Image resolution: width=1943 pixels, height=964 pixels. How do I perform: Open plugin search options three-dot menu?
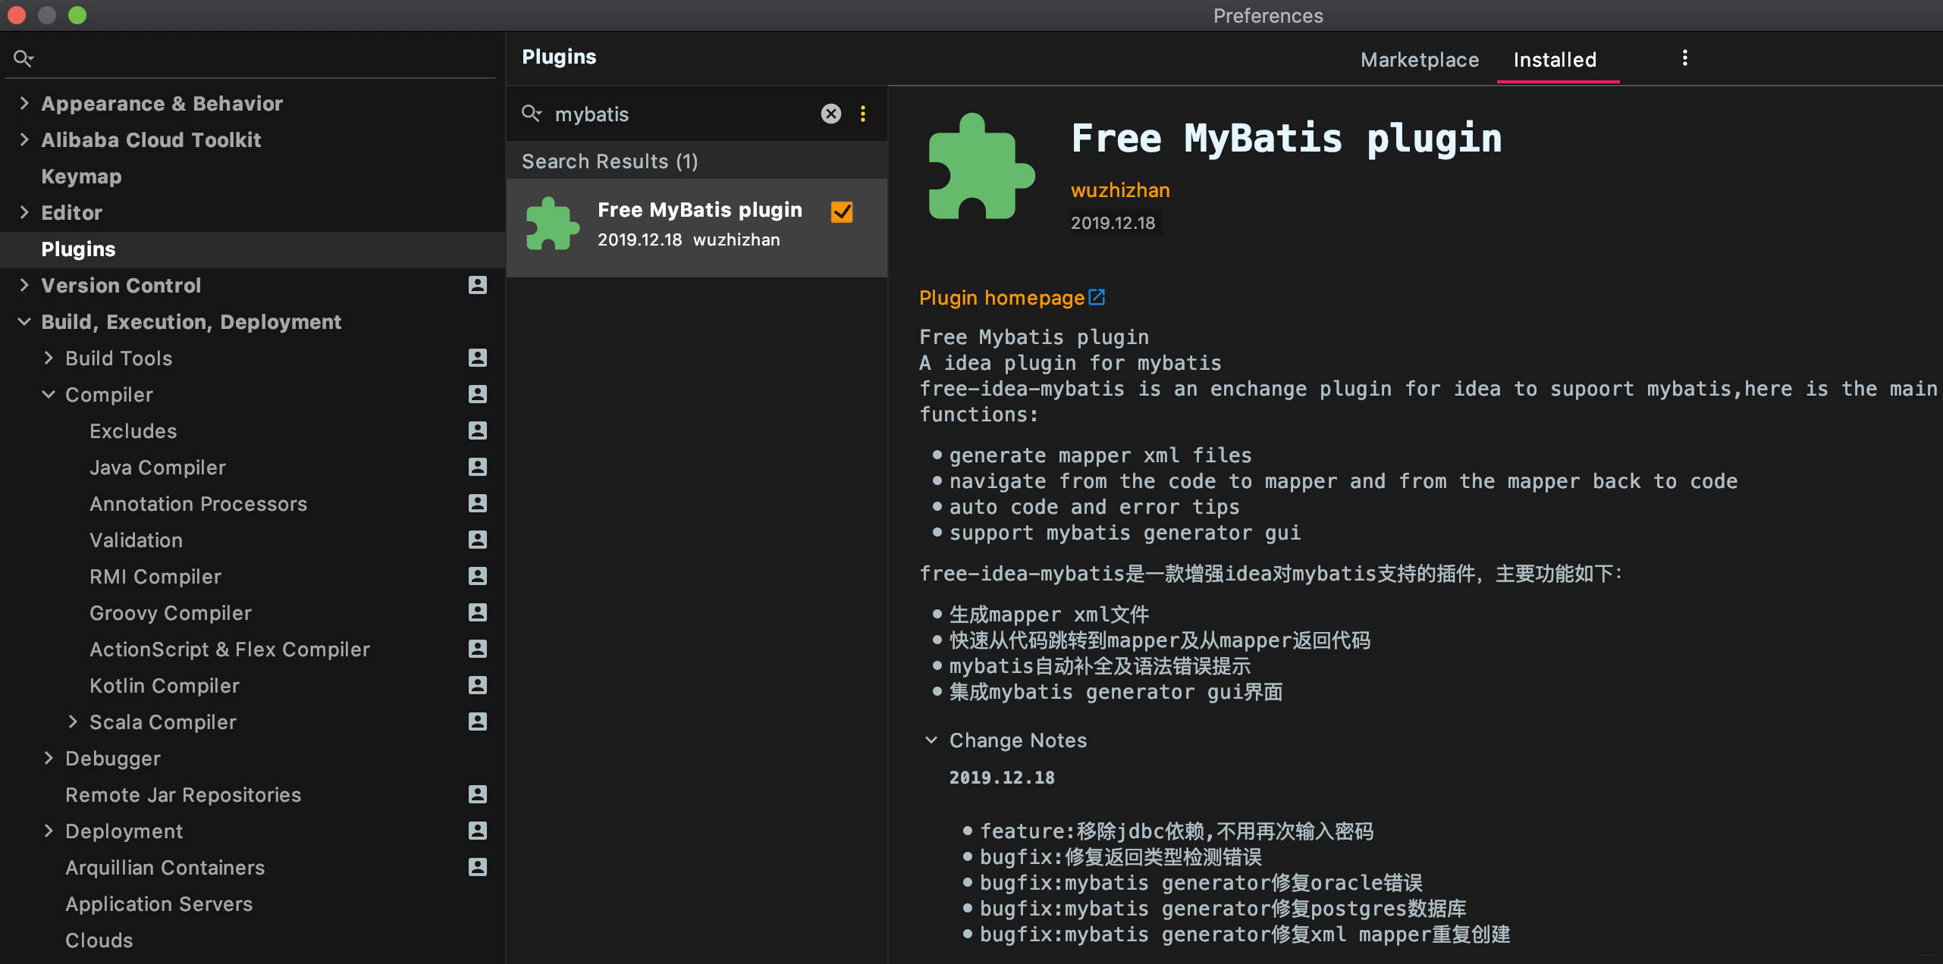pos(863,114)
